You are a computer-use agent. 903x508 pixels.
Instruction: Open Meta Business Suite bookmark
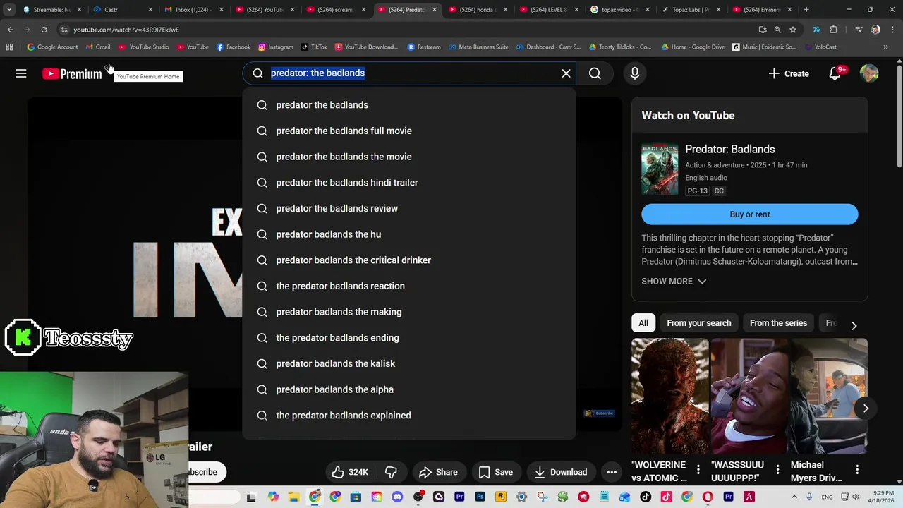478,47
